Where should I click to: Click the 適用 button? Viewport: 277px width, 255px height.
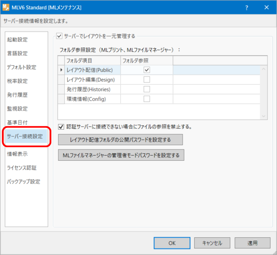[x=252, y=243]
